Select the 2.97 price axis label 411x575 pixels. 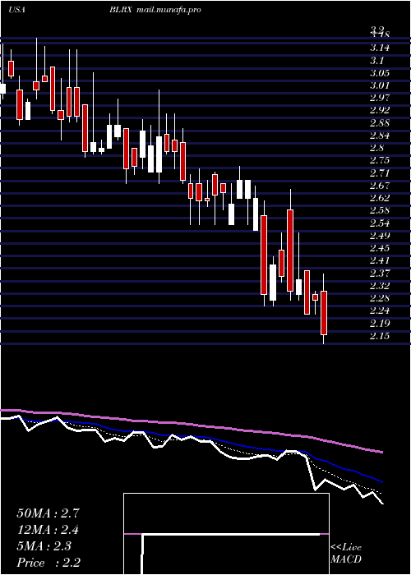click(380, 98)
